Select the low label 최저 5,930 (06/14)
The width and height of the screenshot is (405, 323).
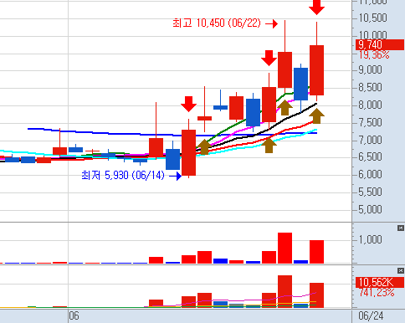click(x=123, y=176)
